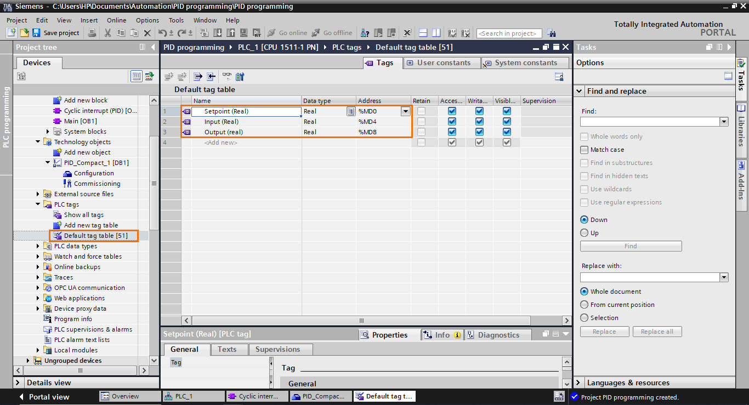Toggle writability checkbox for Input (Real) tag

pyautogui.click(x=480, y=122)
